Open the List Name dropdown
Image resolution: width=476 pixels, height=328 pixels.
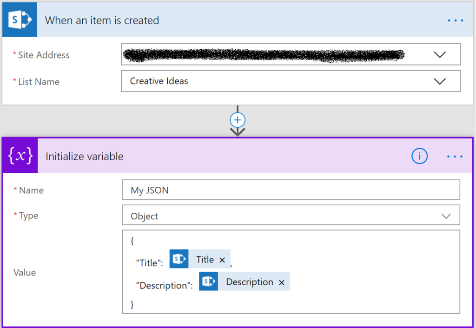440,81
